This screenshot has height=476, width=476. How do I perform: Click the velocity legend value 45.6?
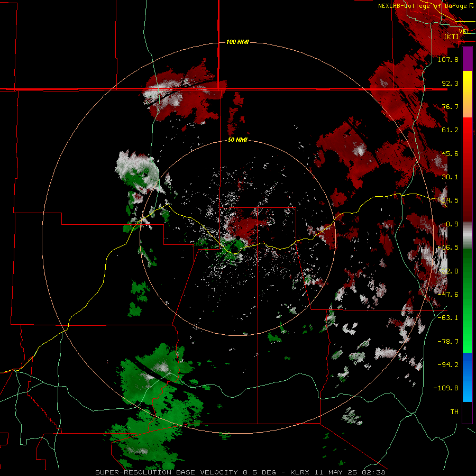[x=450, y=153]
